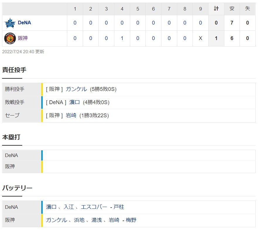Screen dimensions: 258x231
Task: Open the 阪神 team link in scoreboard
Action: point(23,38)
